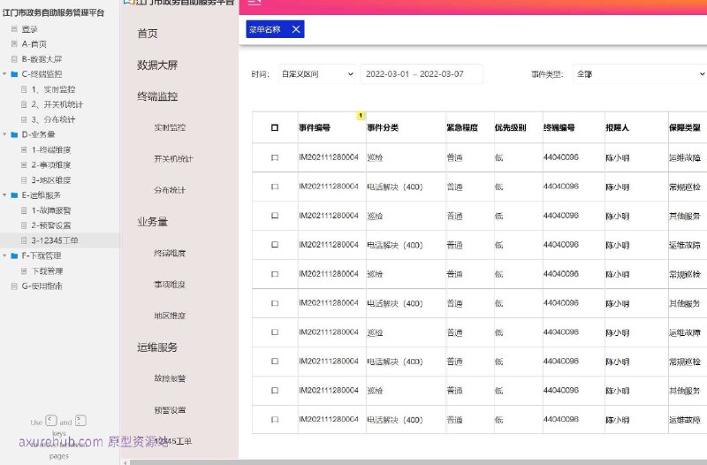The image size is (707, 465).
Task: Click the 事件编号 column header
Action: [315, 127]
